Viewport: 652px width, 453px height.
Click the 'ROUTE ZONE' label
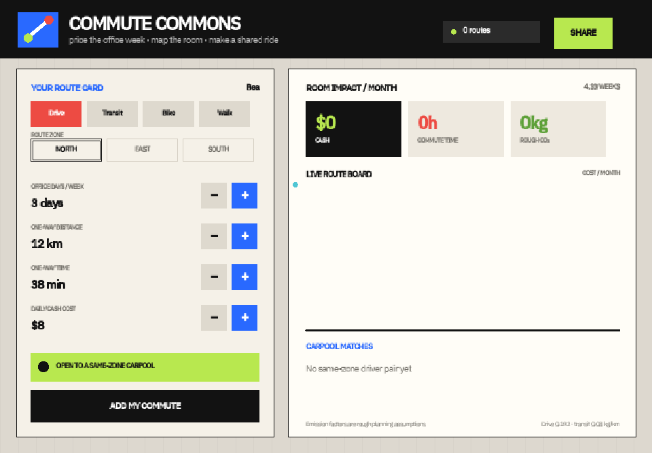tap(47, 134)
